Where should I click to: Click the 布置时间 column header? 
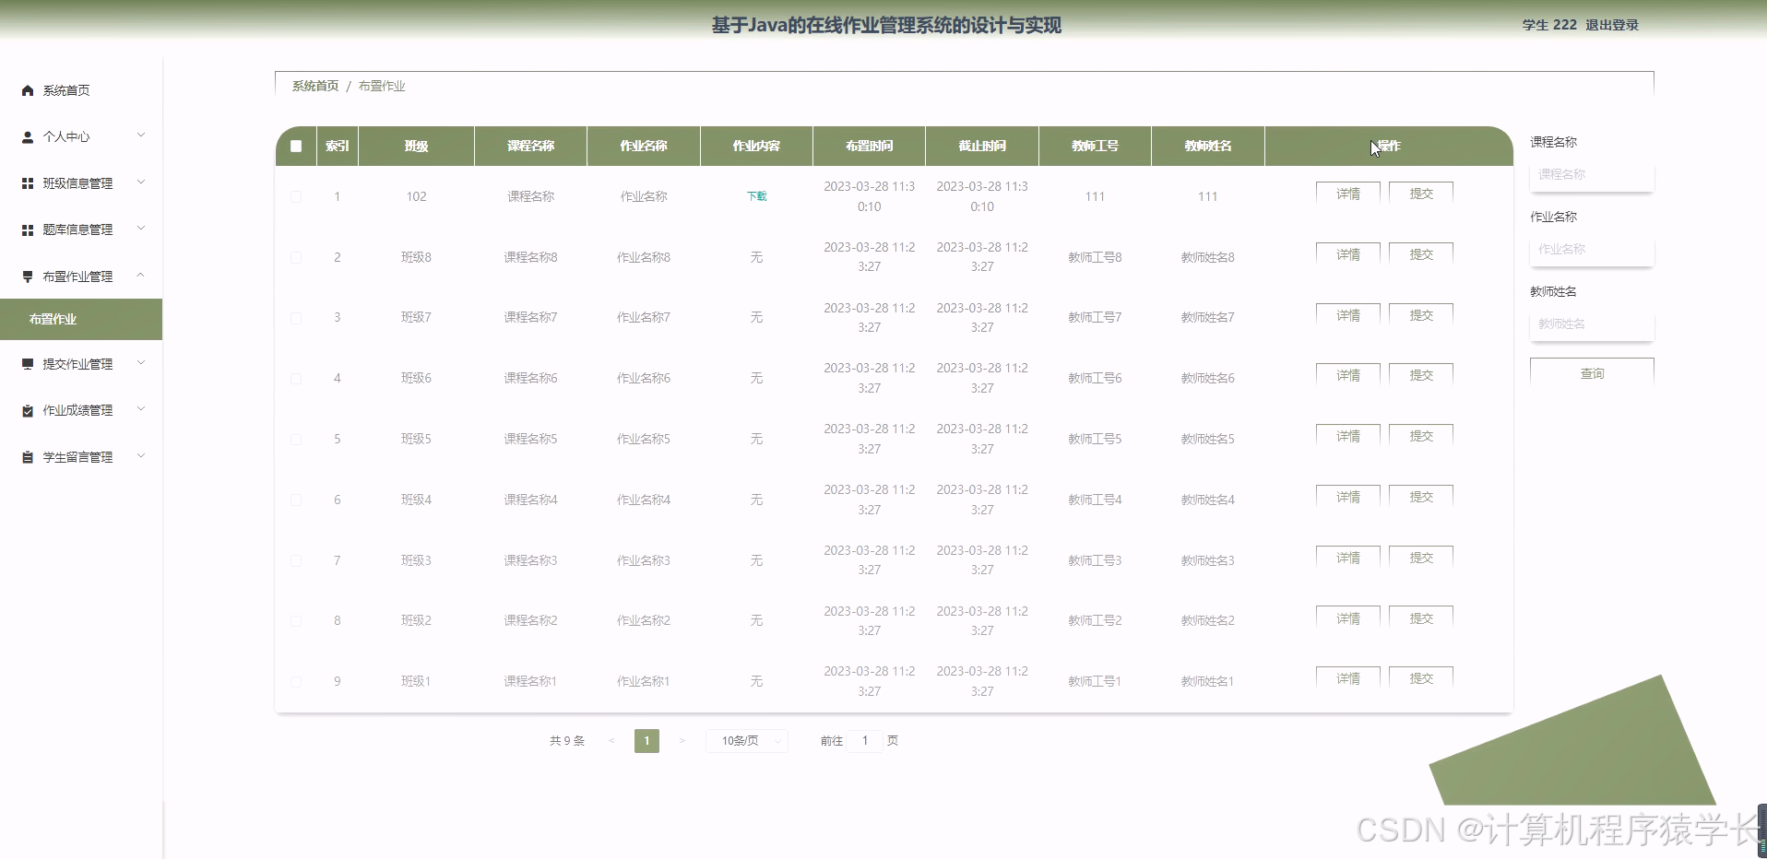pos(870,146)
